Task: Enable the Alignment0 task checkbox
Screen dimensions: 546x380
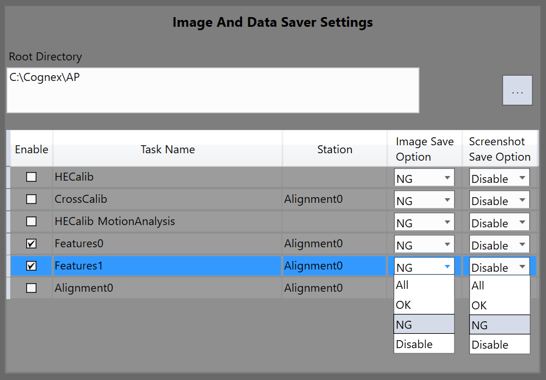Action: 31,288
